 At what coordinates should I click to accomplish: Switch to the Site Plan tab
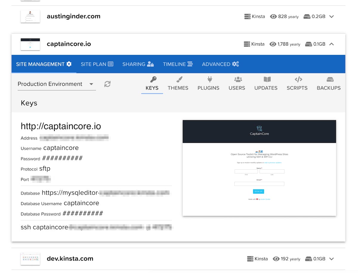pos(97,64)
